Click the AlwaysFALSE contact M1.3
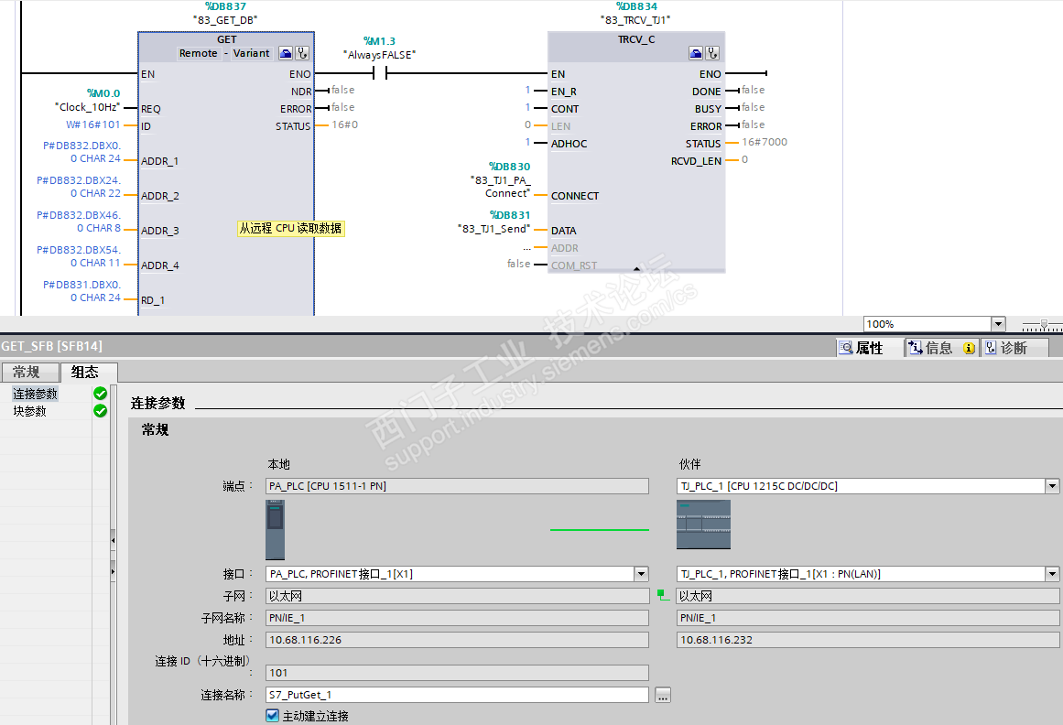 (x=380, y=72)
